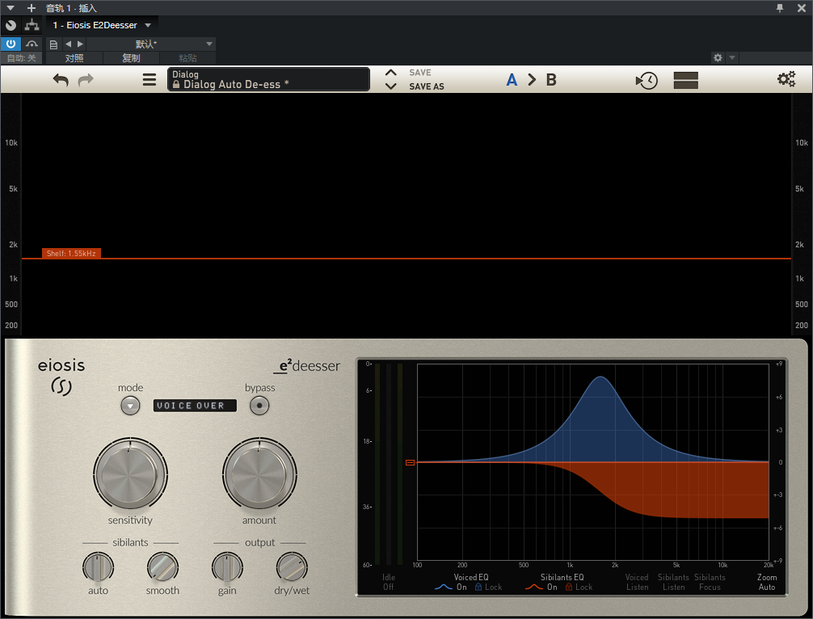
Task: Toggle Sibilants EQ Lock
Action: click(x=579, y=587)
